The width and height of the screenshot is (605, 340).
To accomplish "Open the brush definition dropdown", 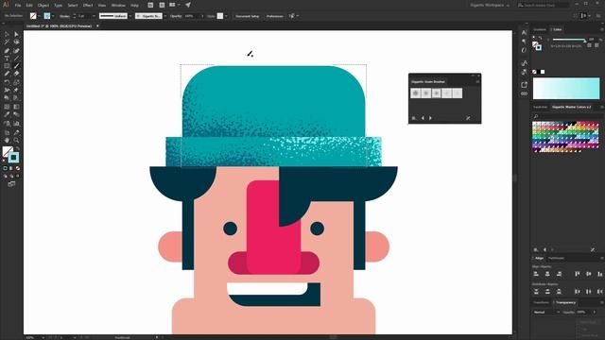I will pos(164,16).
